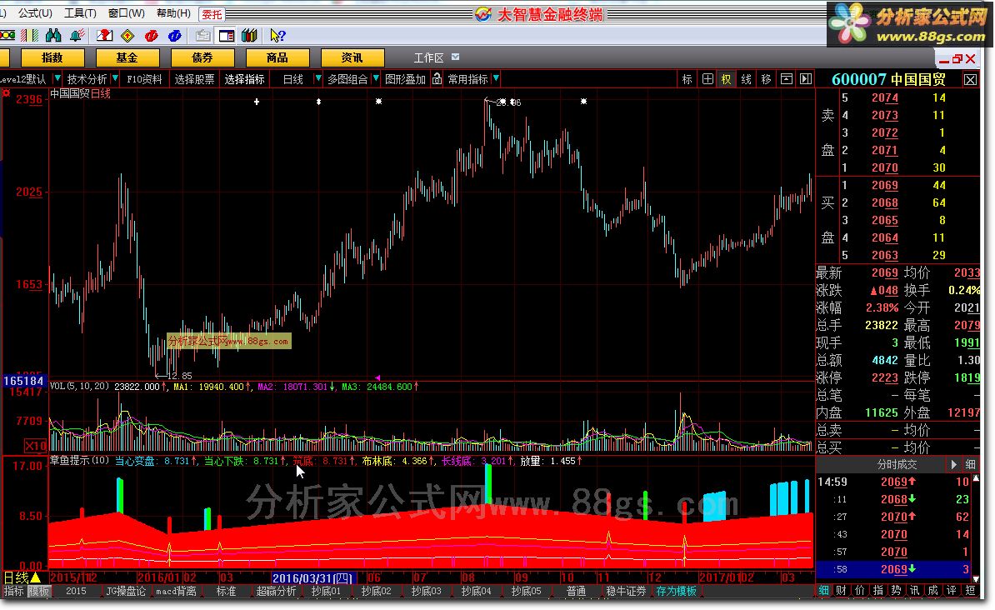Toggle the 权 adjustment button
Screen dimensions: 995x610
click(727, 78)
